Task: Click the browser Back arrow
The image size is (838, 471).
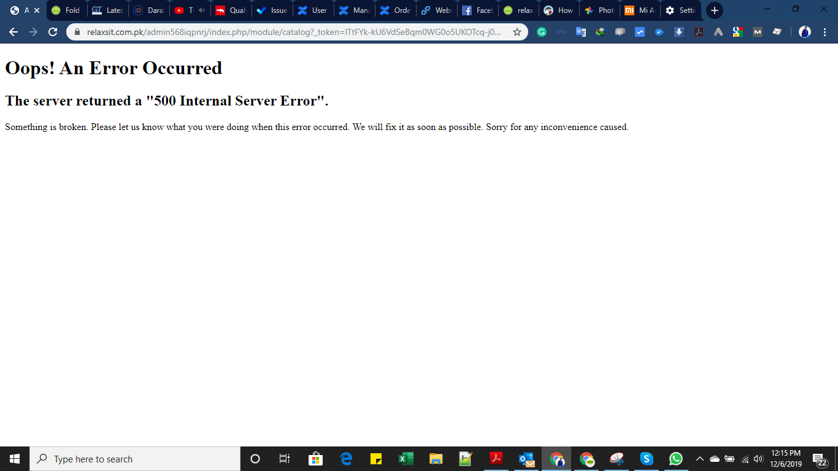Action: point(13,32)
